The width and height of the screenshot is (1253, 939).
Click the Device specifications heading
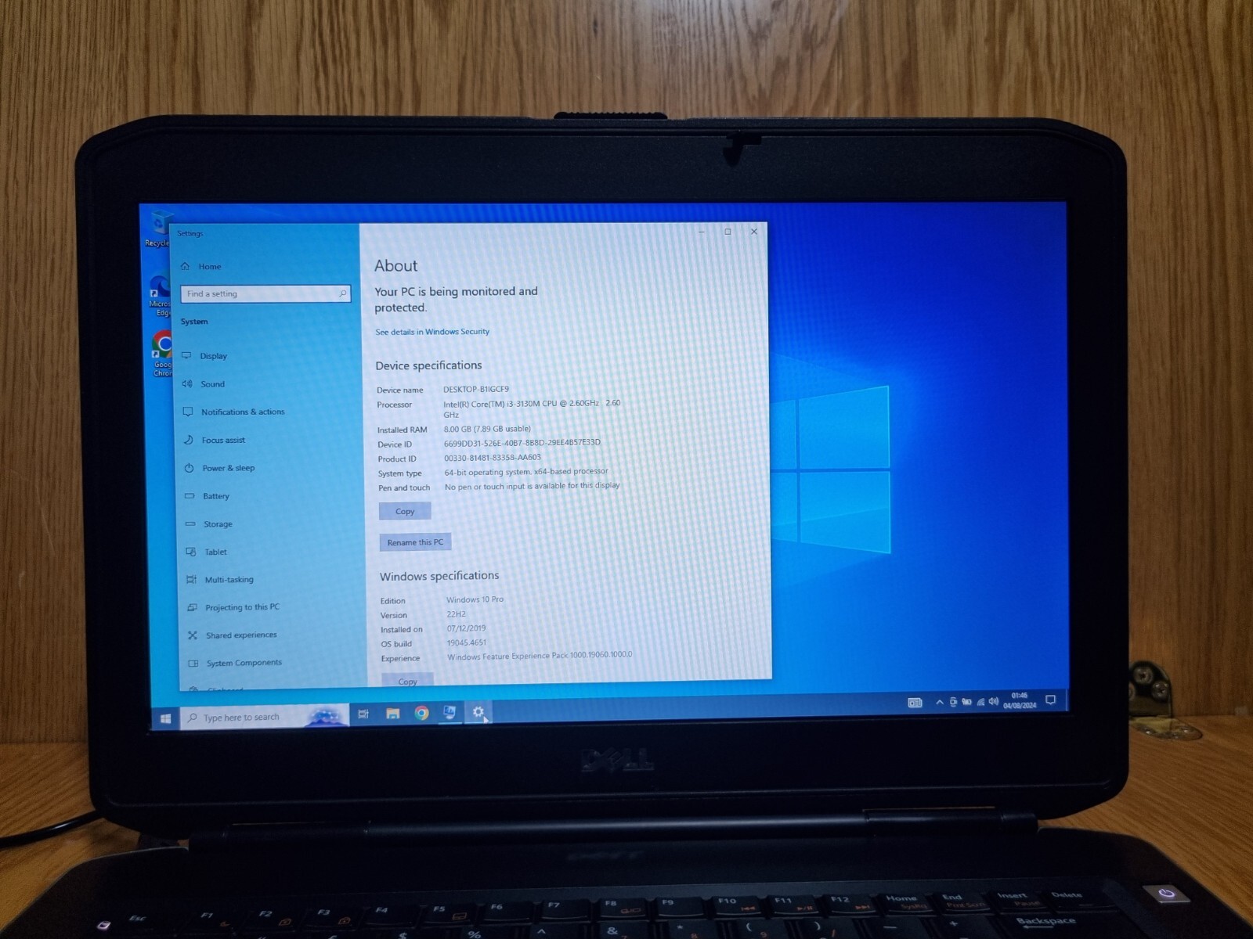(428, 365)
